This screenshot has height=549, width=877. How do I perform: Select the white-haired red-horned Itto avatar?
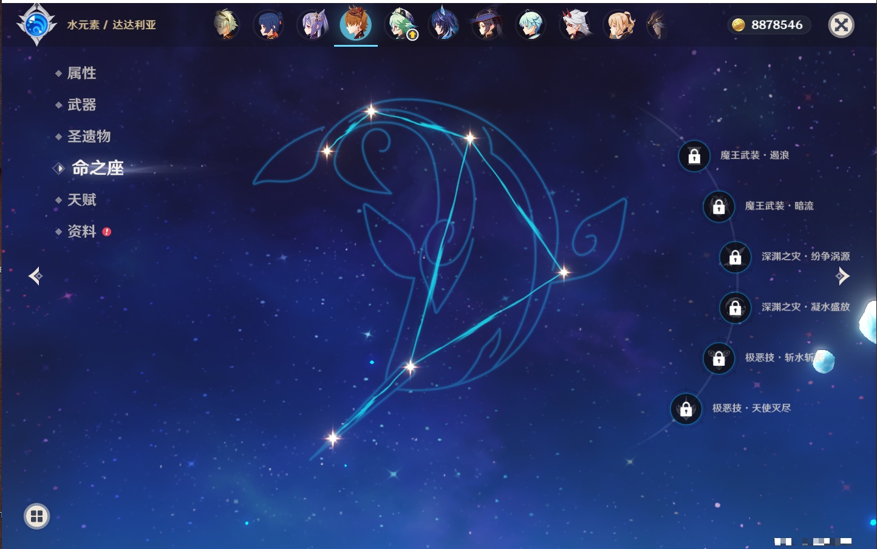tap(575, 25)
